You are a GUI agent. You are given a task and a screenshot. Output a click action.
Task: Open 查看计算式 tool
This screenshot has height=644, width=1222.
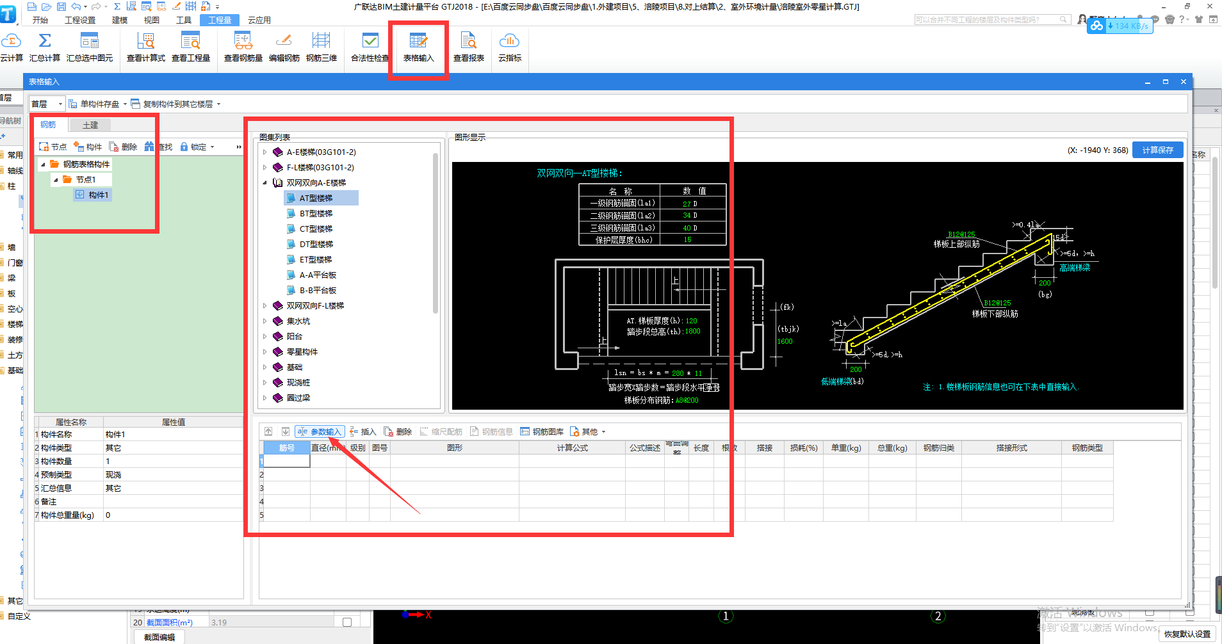pos(146,47)
